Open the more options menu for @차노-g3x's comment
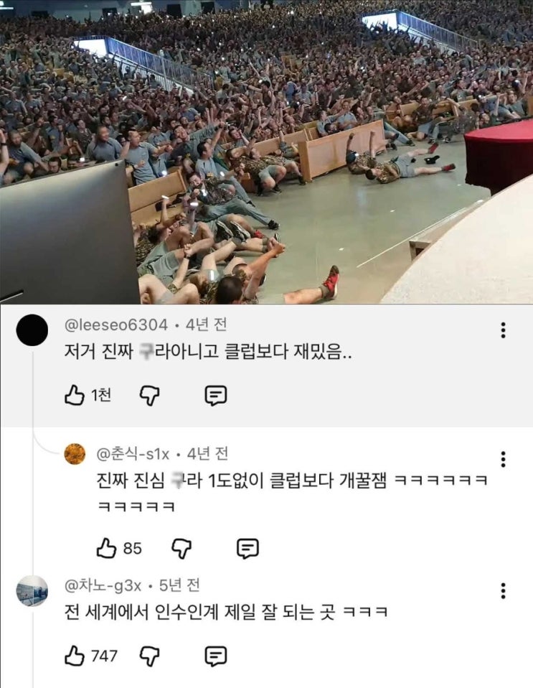 (x=503, y=591)
